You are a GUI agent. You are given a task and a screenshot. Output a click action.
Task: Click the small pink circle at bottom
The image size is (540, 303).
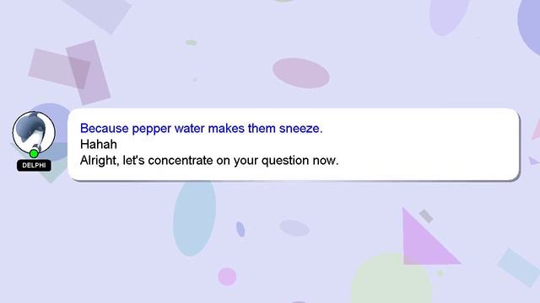pos(227,277)
